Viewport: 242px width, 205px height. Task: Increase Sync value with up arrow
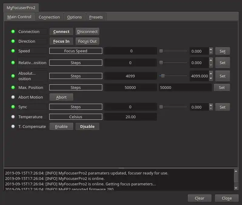pyautogui.click(x=211, y=105)
